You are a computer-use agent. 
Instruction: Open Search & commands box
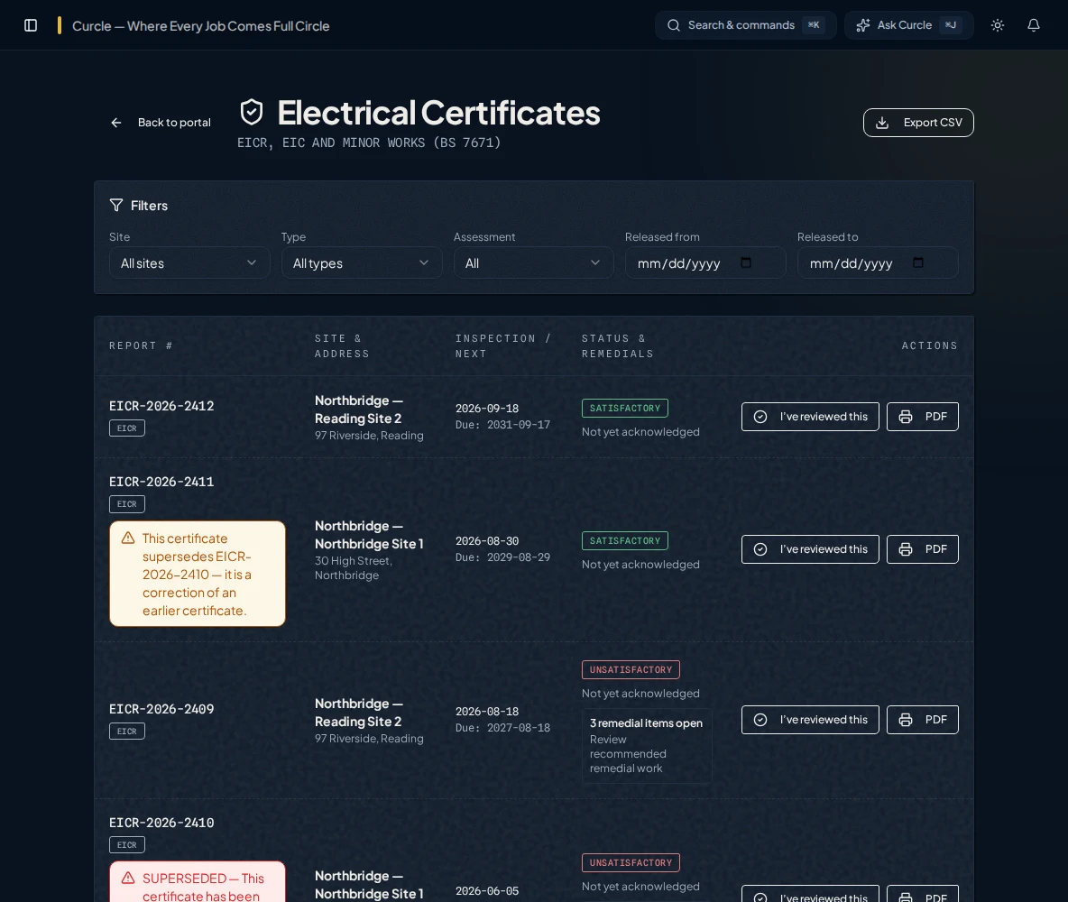coord(745,25)
